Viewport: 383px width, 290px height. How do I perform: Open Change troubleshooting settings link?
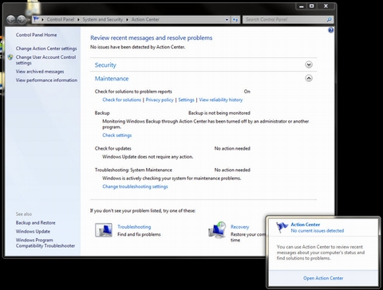135,186
